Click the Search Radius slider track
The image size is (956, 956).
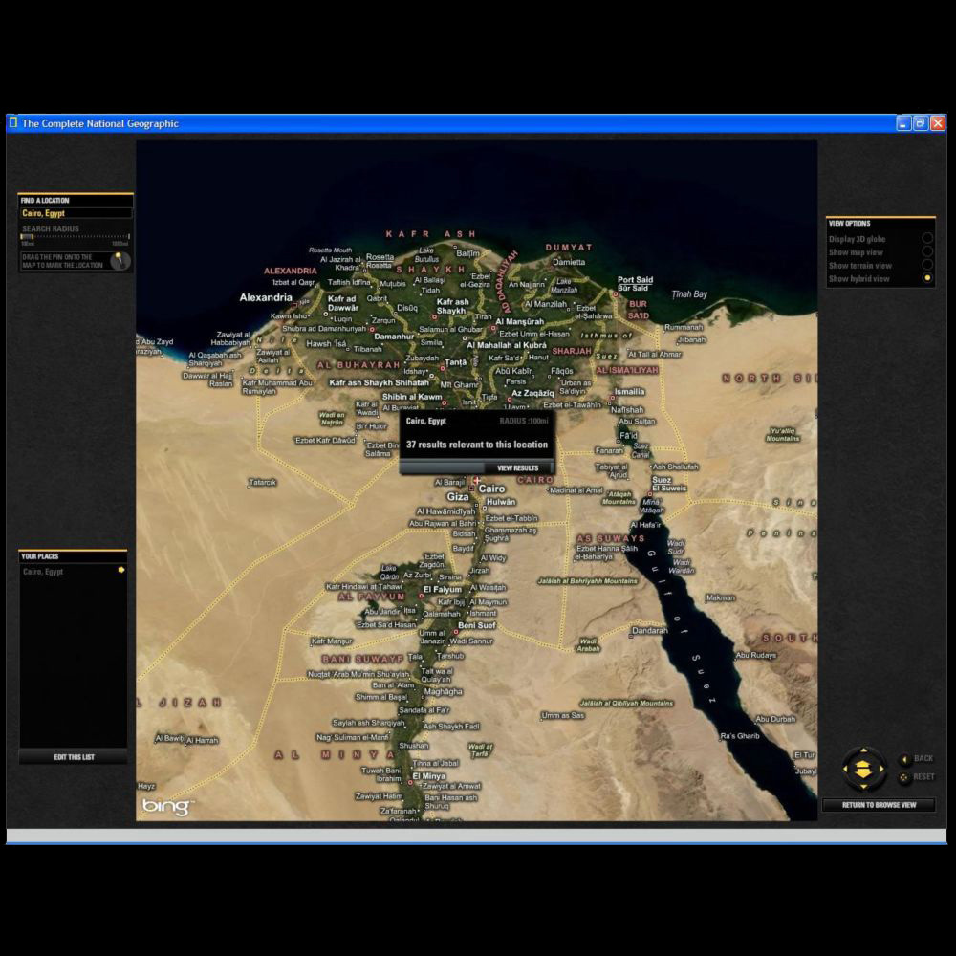[75, 237]
